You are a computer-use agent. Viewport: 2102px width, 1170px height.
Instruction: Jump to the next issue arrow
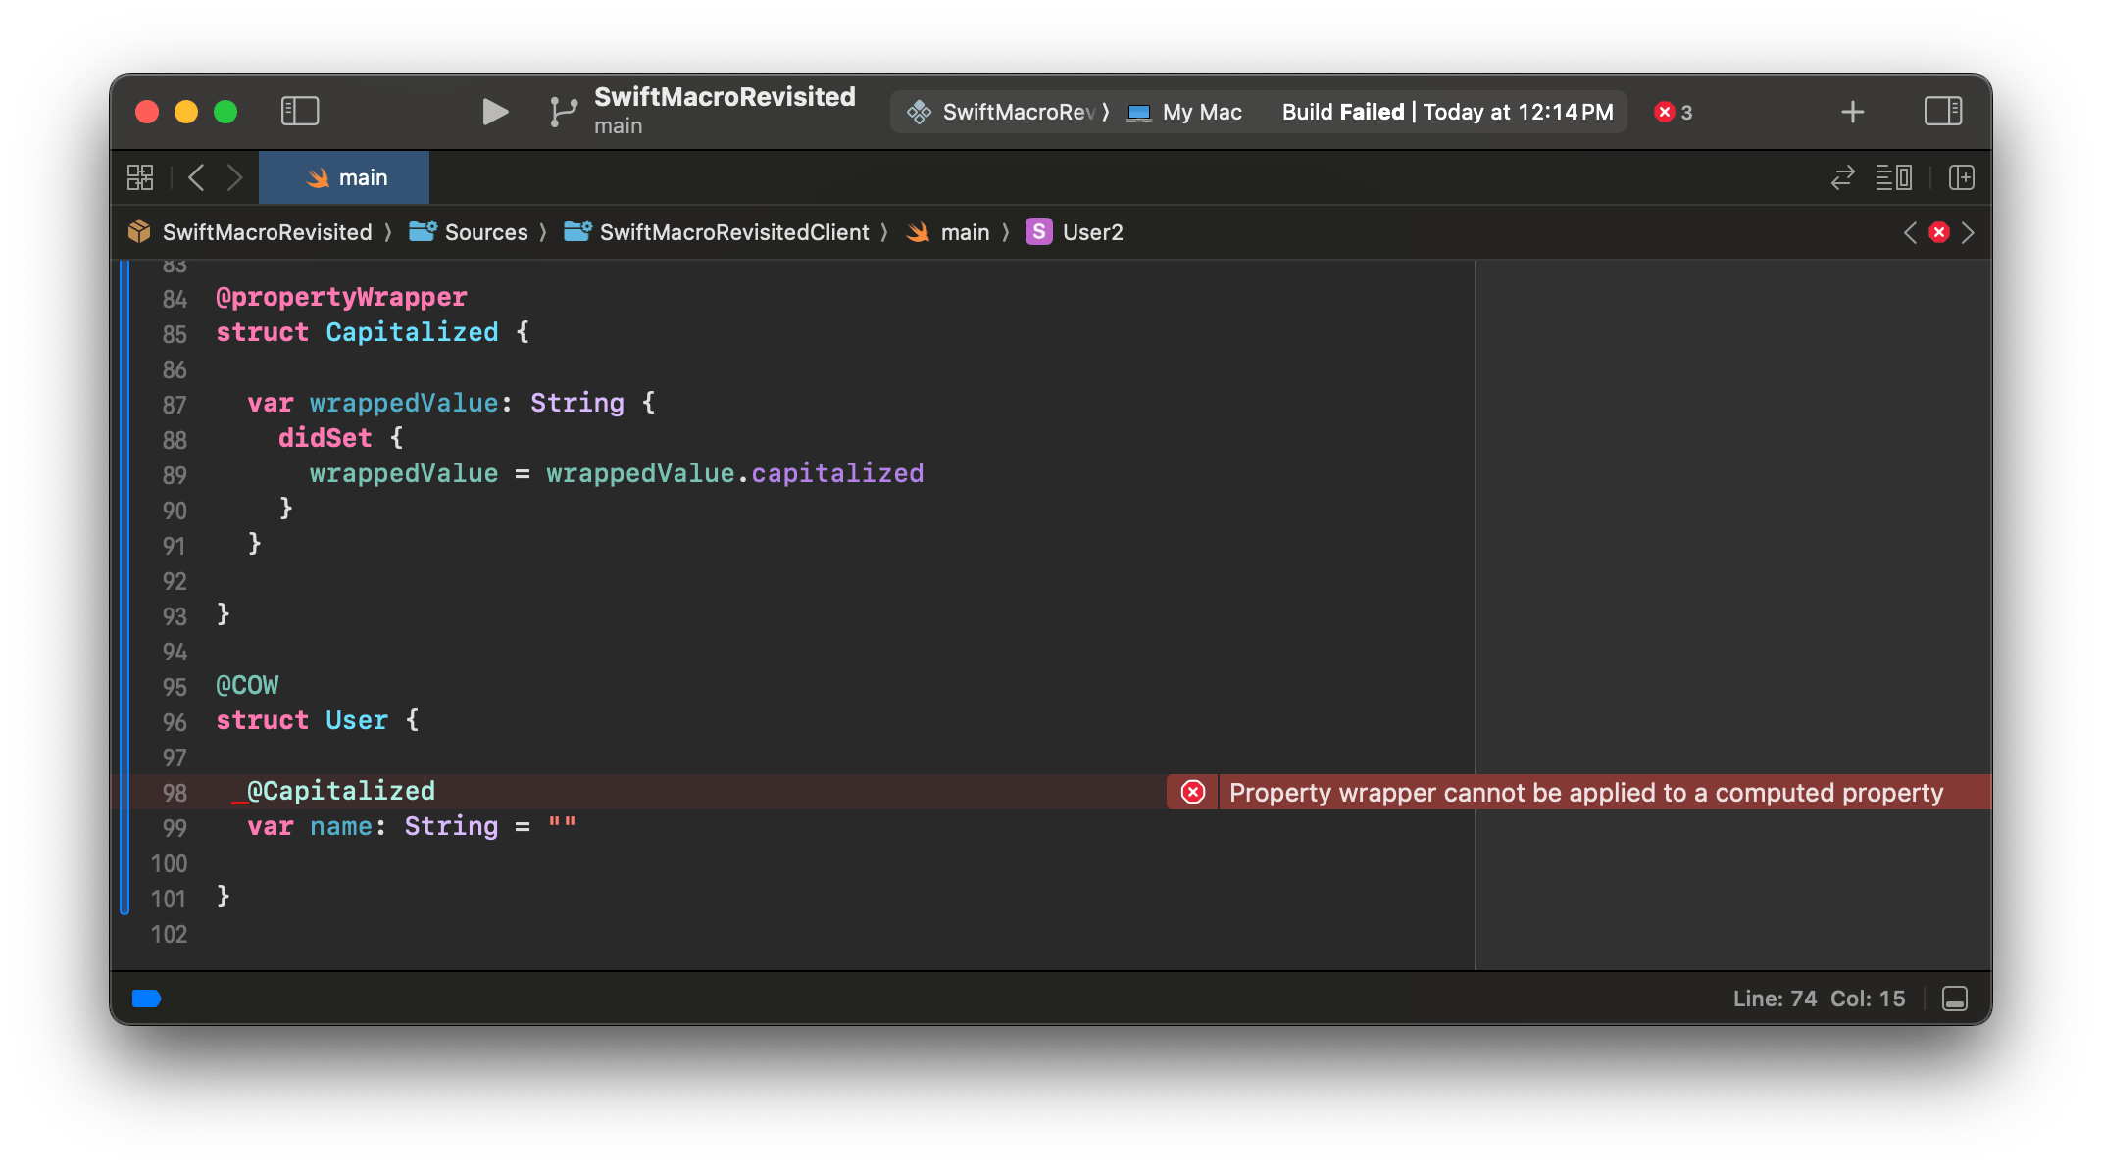[1968, 232]
